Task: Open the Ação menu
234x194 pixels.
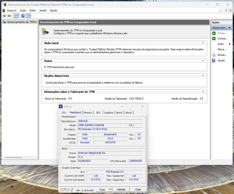Action: pos(23,10)
